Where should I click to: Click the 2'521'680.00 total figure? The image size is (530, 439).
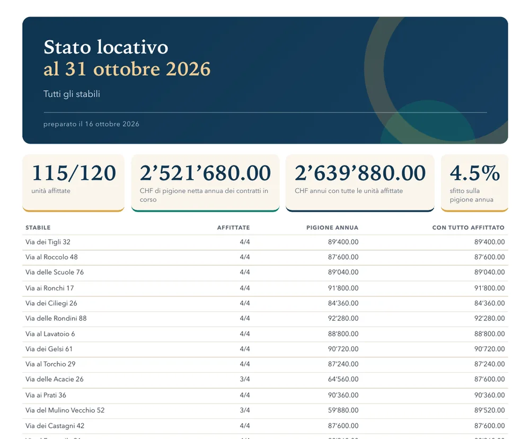click(205, 173)
